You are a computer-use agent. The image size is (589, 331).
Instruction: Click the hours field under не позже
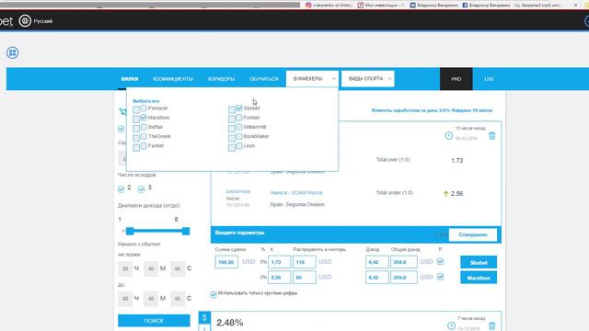(x=125, y=268)
